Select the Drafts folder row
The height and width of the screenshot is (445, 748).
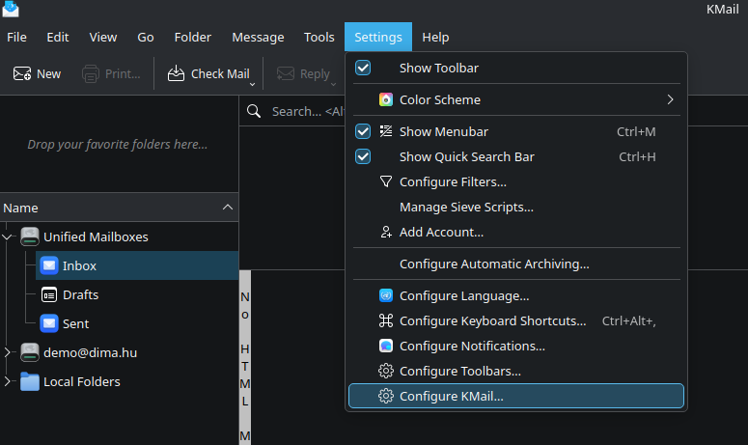click(x=137, y=294)
